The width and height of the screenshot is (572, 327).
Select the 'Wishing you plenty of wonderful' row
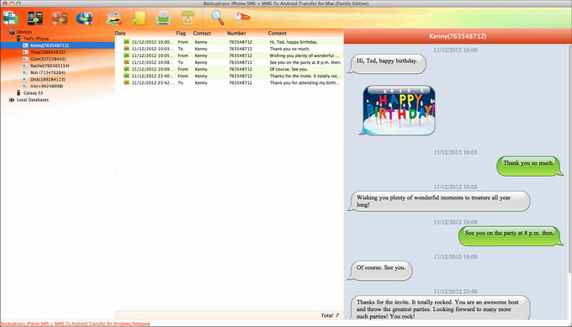[x=229, y=55]
